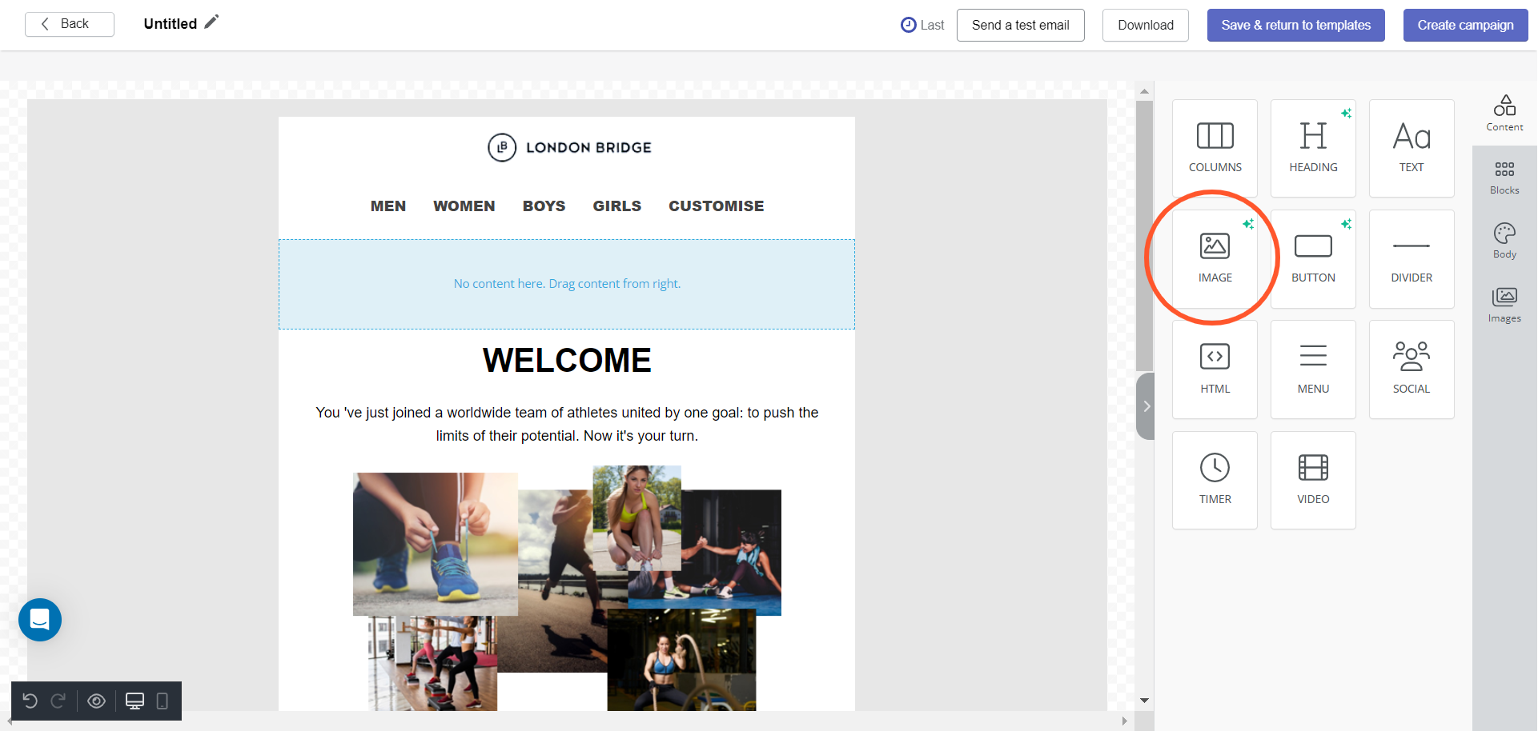
Task: Select the HTML content block
Action: (x=1215, y=369)
